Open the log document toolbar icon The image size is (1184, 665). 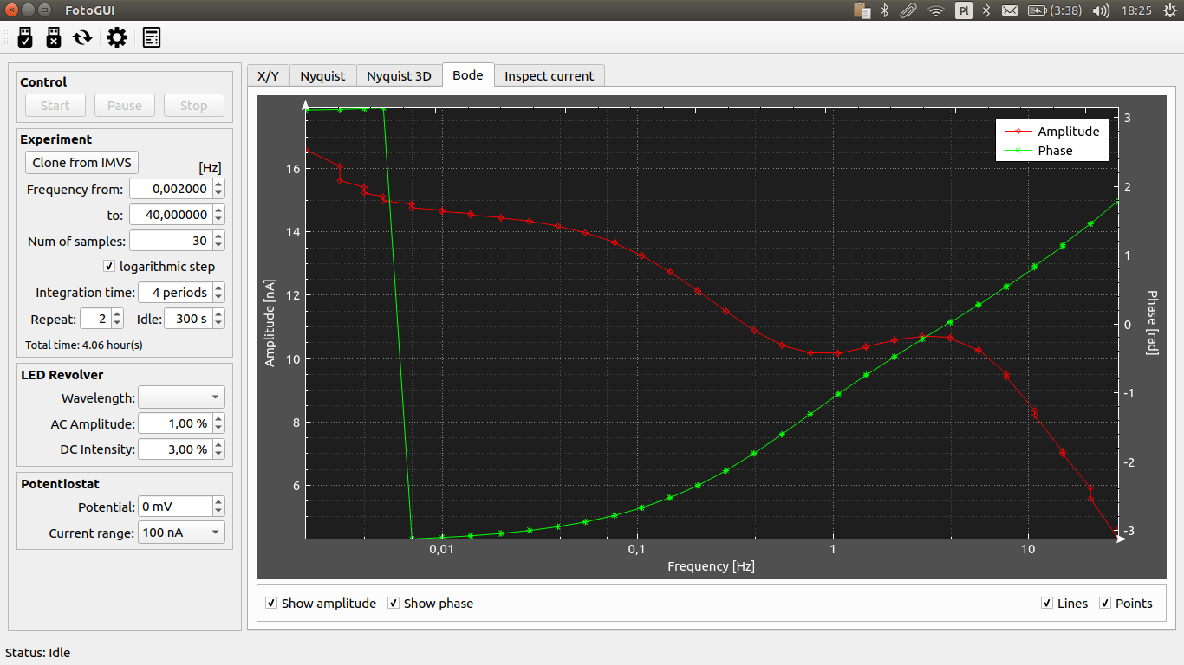[152, 37]
